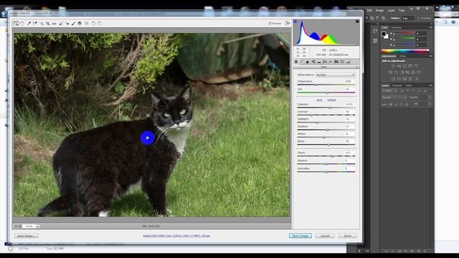
Task: Click the Clarity slider handle
Action: (333, 156)
